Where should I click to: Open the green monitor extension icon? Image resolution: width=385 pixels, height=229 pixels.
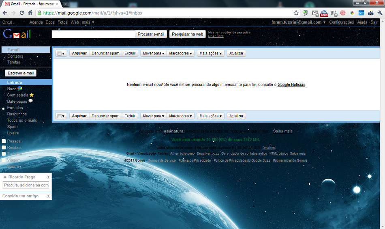pos(305,13)
